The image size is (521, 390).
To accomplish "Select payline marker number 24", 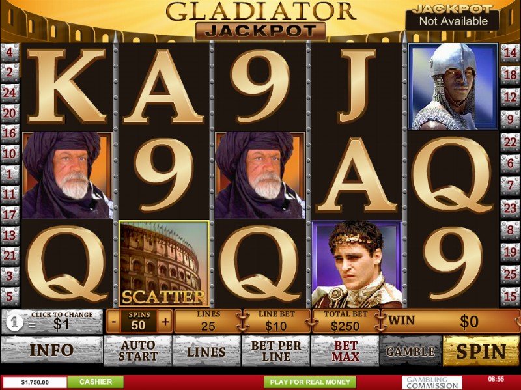I will [x=10, y=92].
